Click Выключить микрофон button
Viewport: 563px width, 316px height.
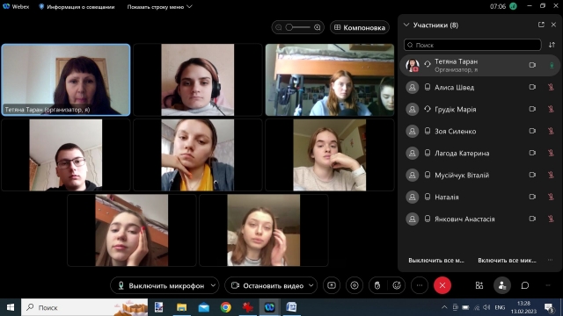click(x=161, y=285)
